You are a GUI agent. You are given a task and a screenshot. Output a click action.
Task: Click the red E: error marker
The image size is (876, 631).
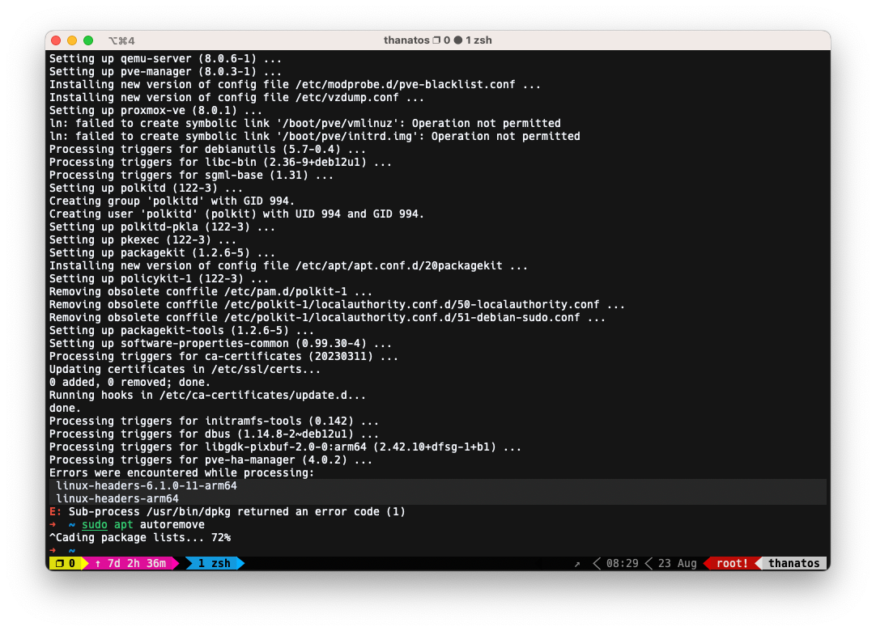point(55,511)
